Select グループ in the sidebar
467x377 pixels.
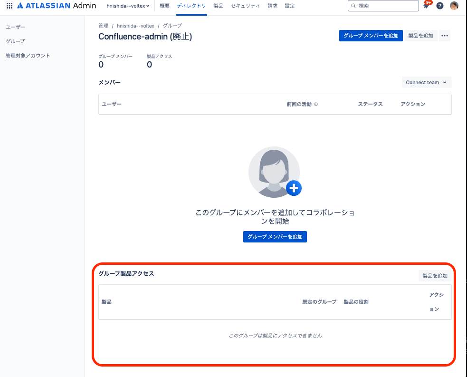coord(15,41)
